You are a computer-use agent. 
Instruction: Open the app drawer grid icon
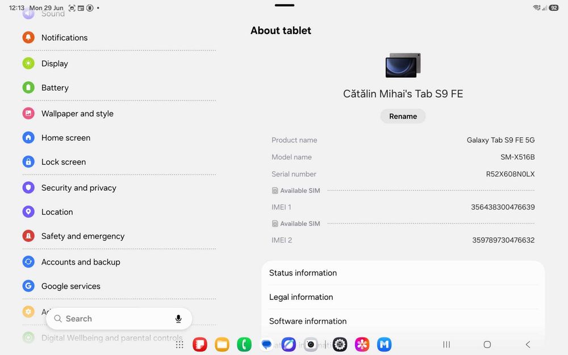pyautogui.click(x=179, y=345)
